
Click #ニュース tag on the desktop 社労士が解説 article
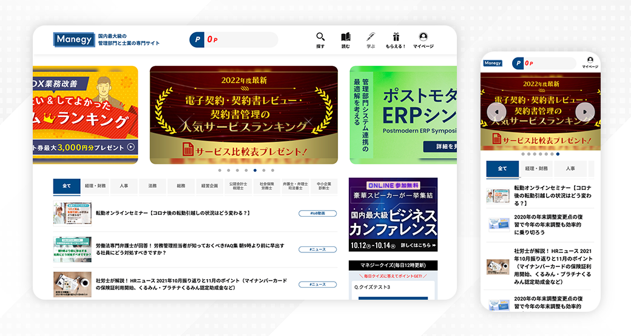[317, 285]
